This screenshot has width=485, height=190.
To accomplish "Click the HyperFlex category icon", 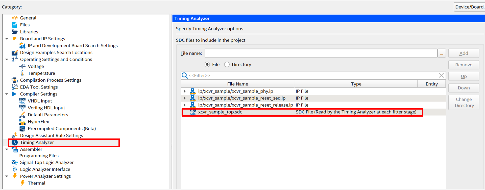I will click(22, 122).
